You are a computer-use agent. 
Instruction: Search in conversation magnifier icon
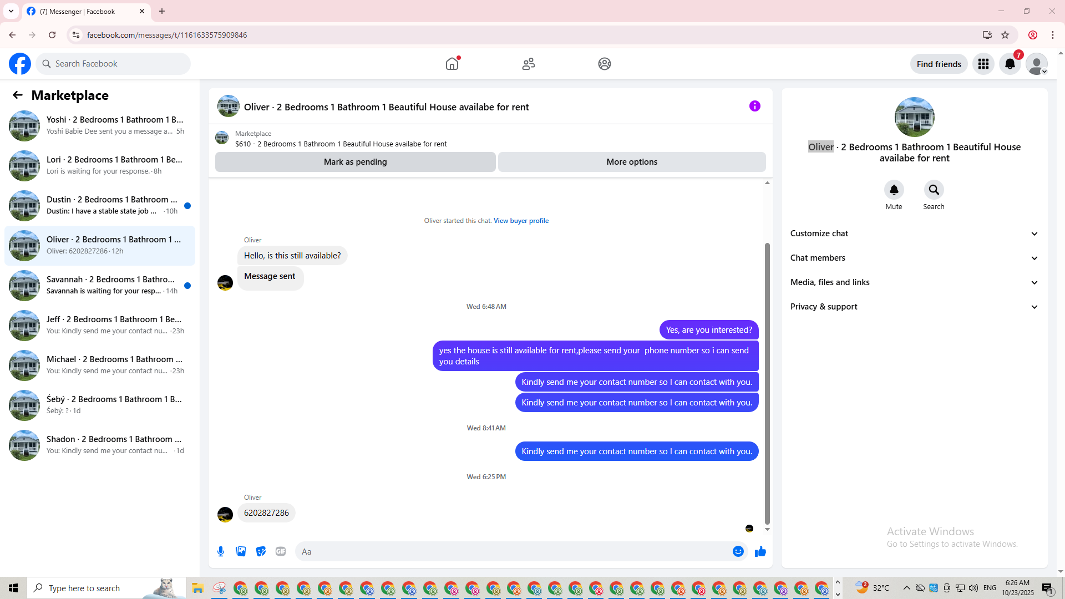tap(934, 190)
